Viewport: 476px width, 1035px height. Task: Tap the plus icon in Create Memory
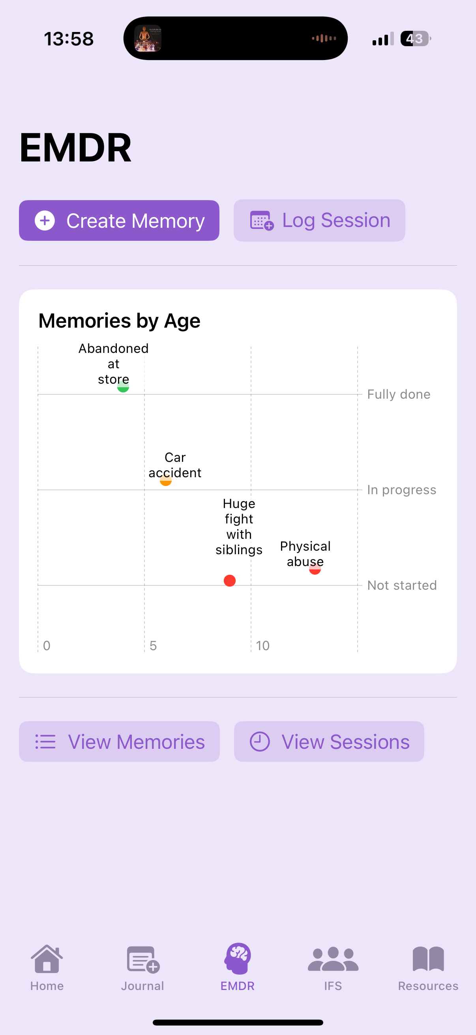pyautogui.click(x=45, y=221)
